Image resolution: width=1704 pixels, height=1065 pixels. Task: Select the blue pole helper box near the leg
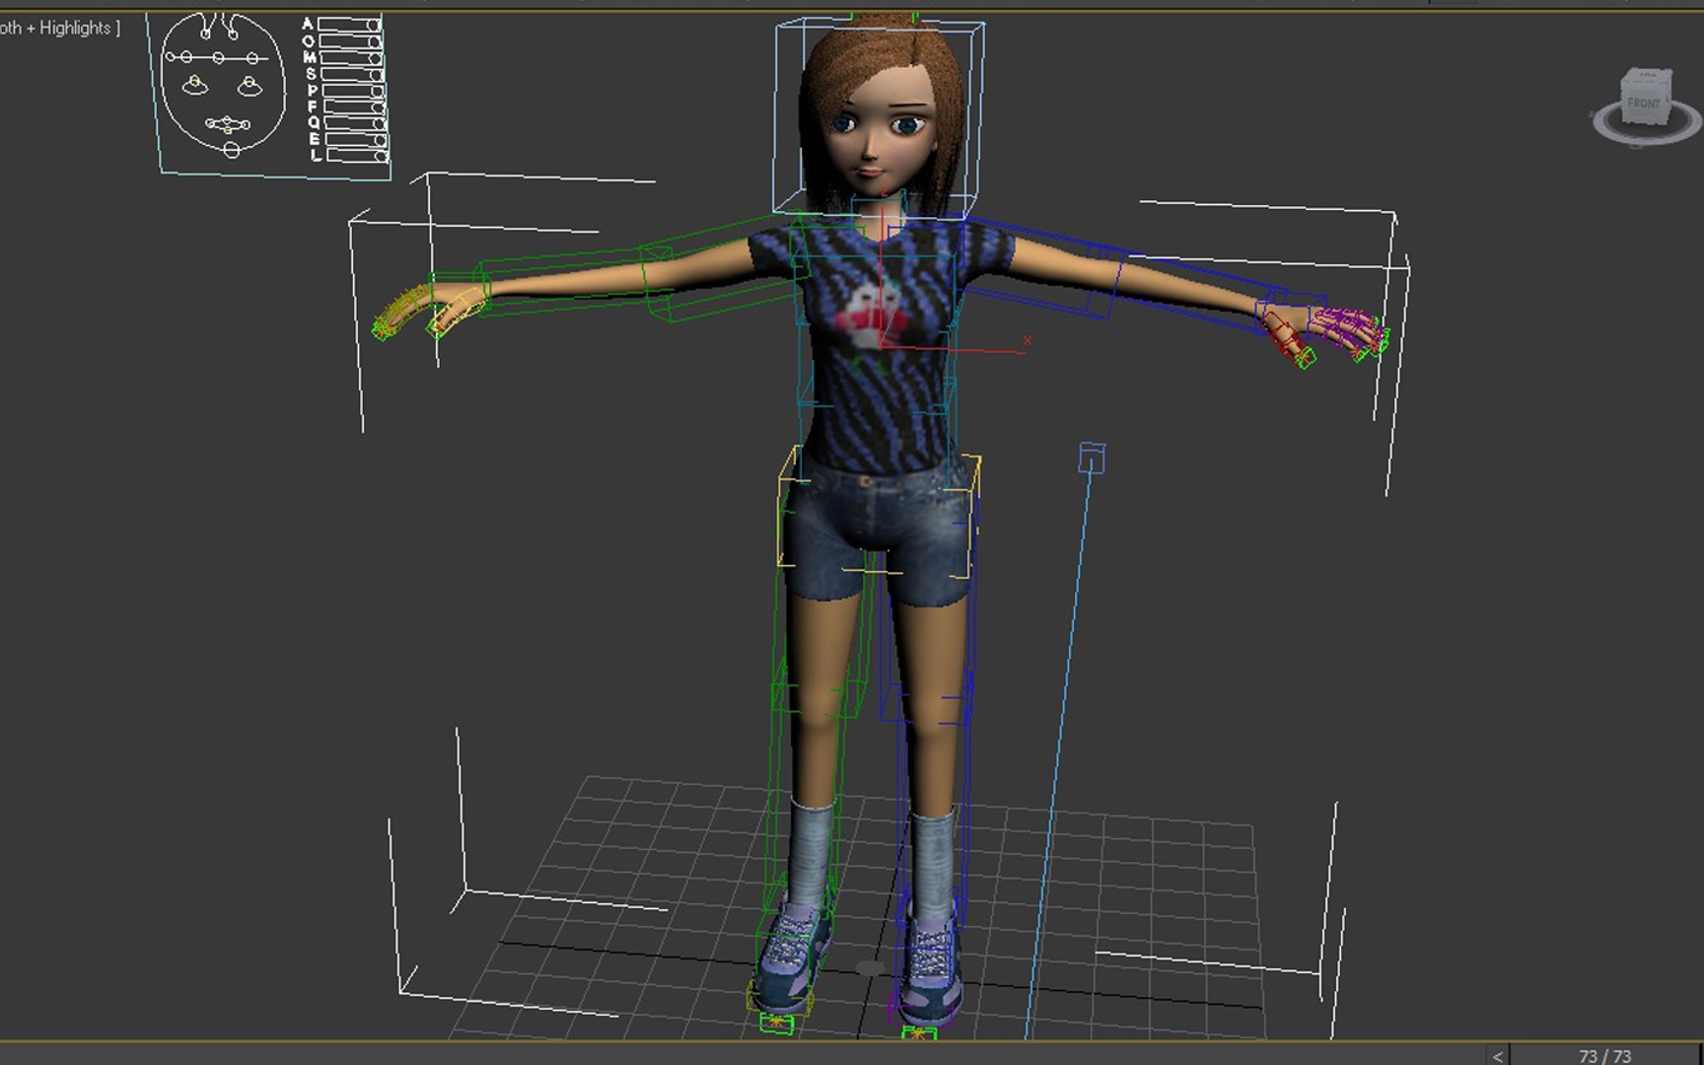tap(1092, 459)
